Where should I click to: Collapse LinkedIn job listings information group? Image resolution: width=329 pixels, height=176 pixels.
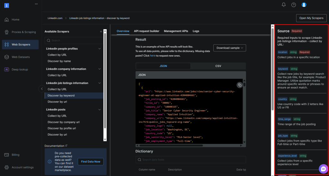pos(99,83)
